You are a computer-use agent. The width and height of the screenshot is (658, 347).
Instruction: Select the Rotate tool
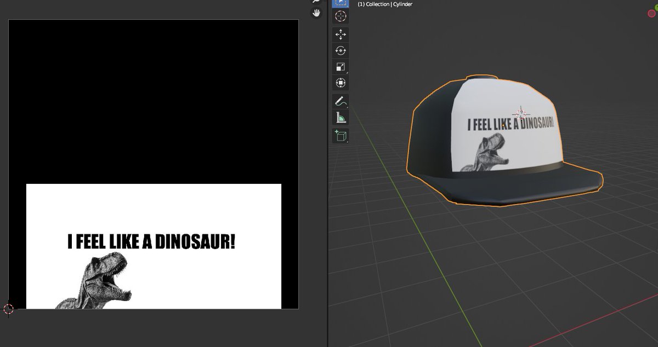click(x=341, y=50)
